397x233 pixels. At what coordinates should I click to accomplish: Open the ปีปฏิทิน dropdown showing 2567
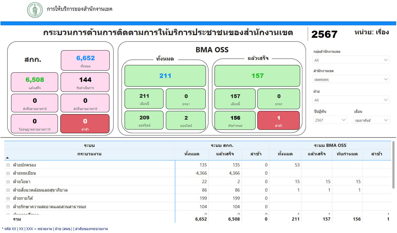pyautogui.click(x=330, y=120)
